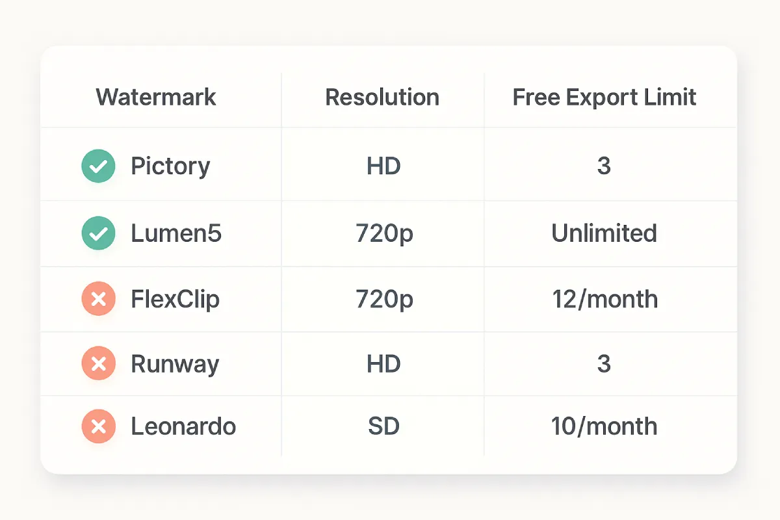Select the Resolution column header
The image size is (780, 520).
point(382,97)
